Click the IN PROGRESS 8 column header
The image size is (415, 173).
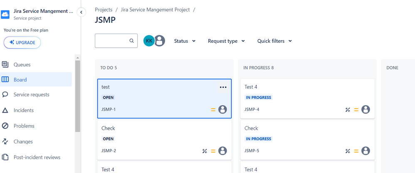pos(259,68)
